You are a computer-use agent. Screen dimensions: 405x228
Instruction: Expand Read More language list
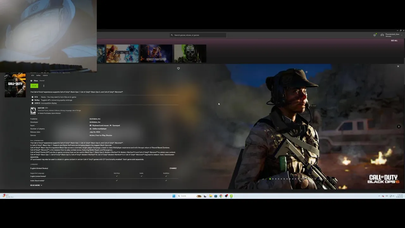(x=36, y=185)
